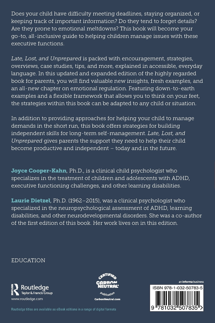Click the word 'Publication' under carbon badge

(107, 294)
